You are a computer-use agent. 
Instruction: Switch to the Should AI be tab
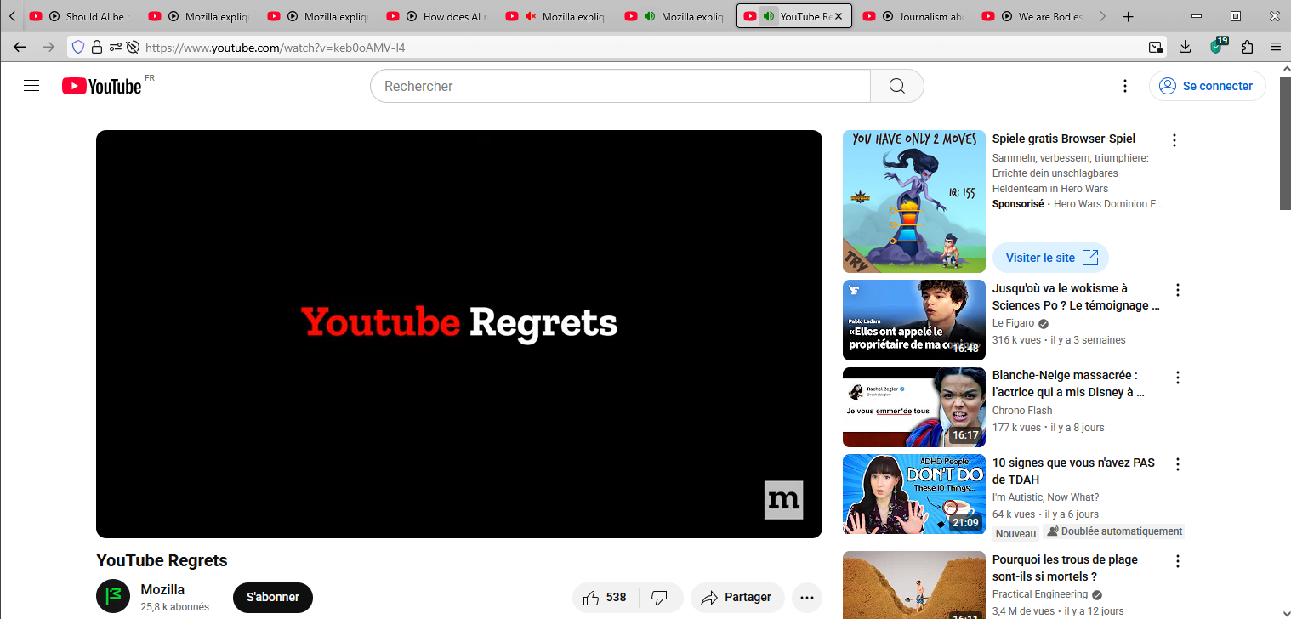pyautogui.click(x=82, y=16)
